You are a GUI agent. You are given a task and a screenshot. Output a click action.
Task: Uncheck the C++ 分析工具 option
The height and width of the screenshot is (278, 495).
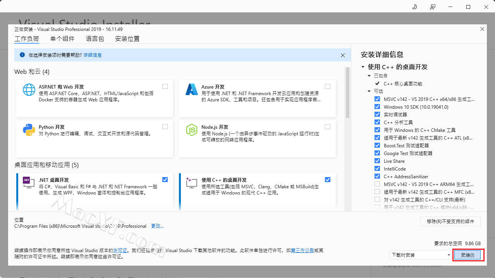click(377, 122)
